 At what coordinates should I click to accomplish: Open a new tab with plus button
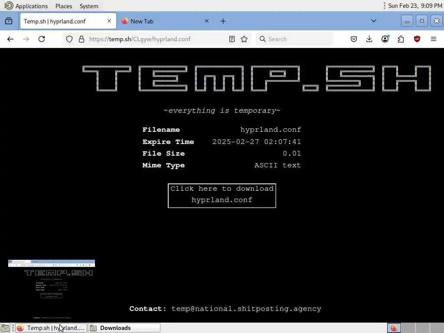(x=223, y=21)
